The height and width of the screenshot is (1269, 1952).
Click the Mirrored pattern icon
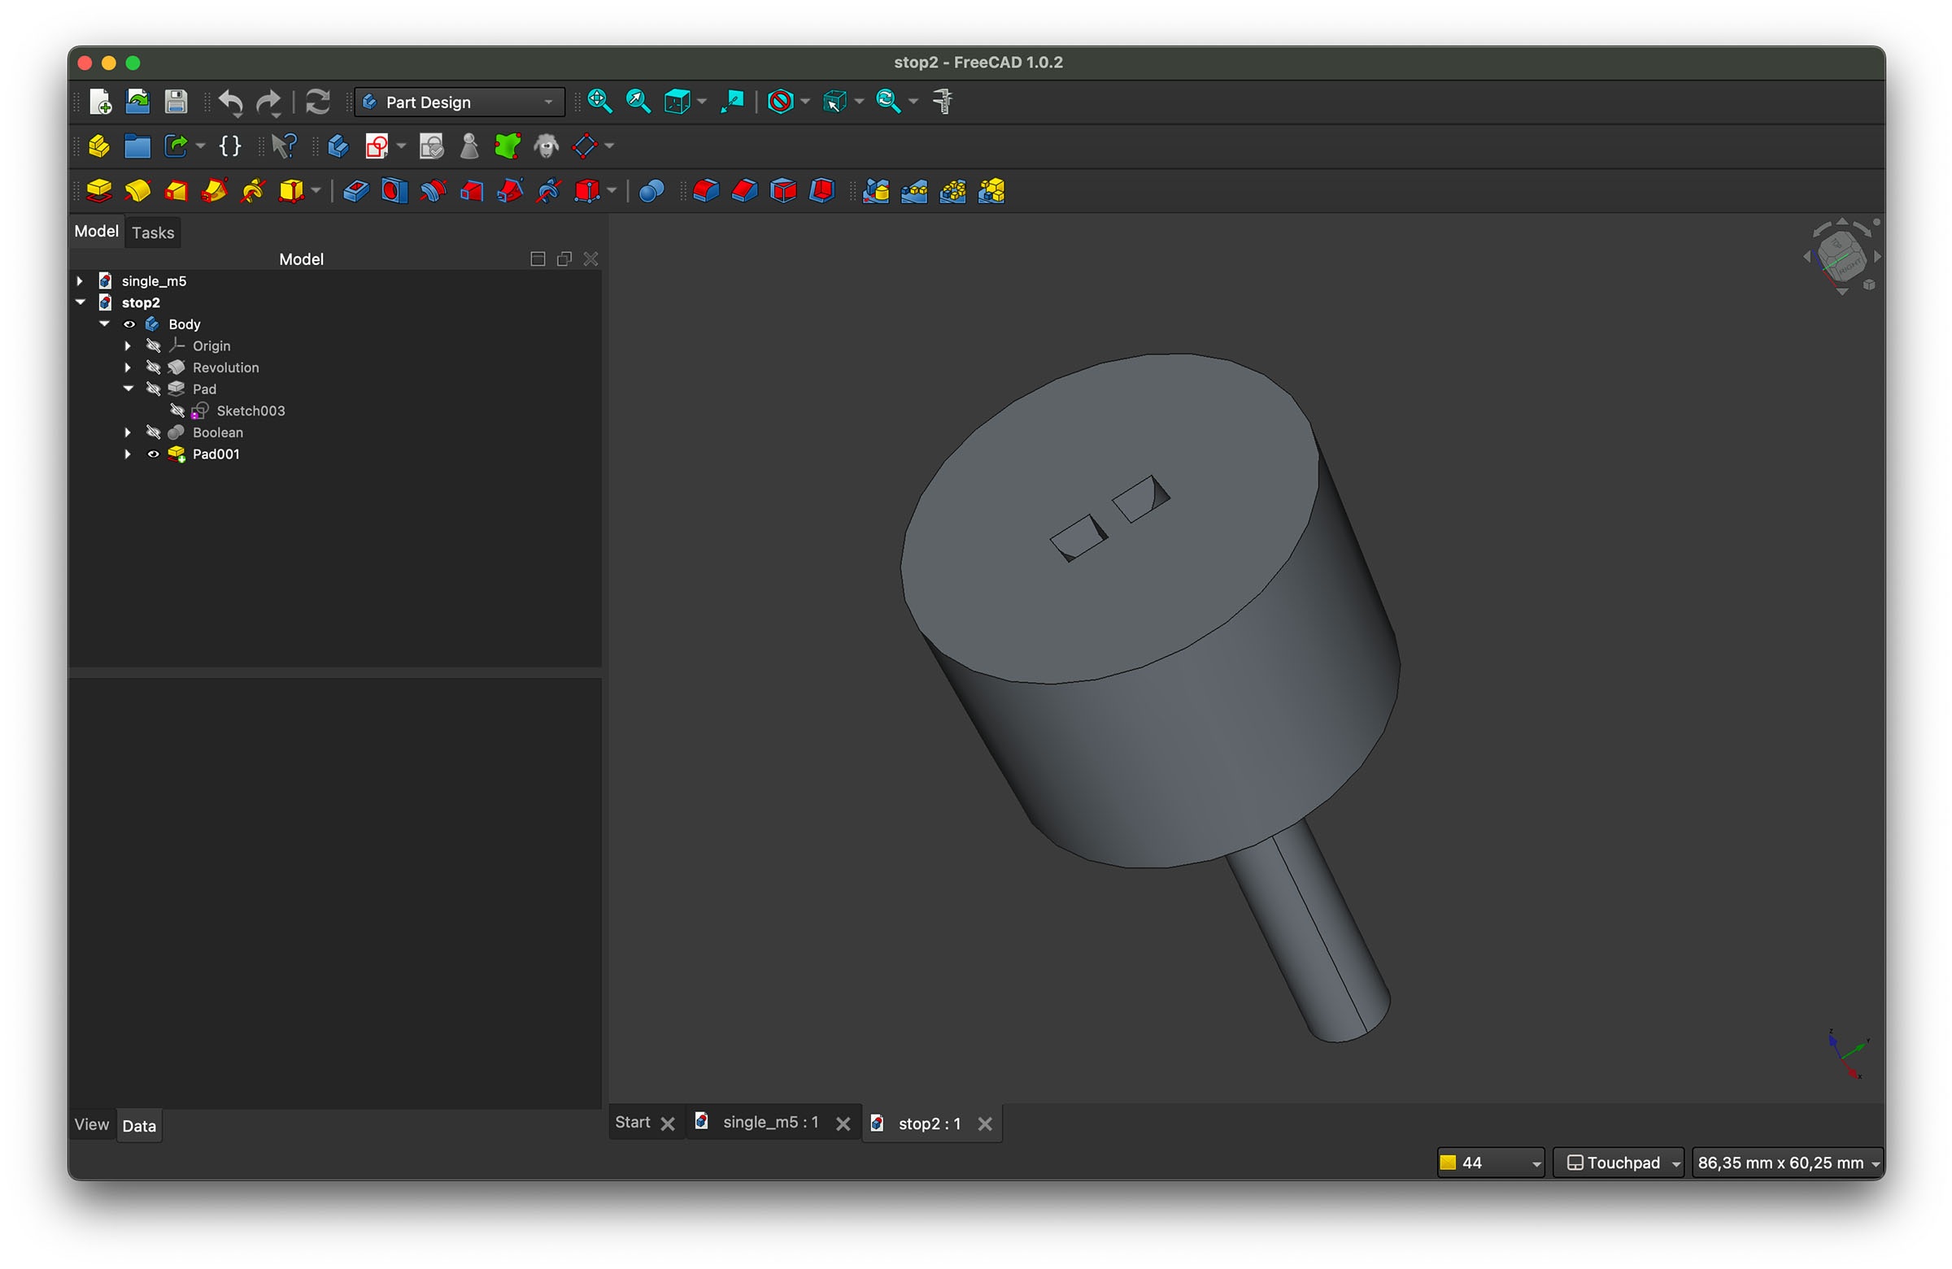coord(875,191)
